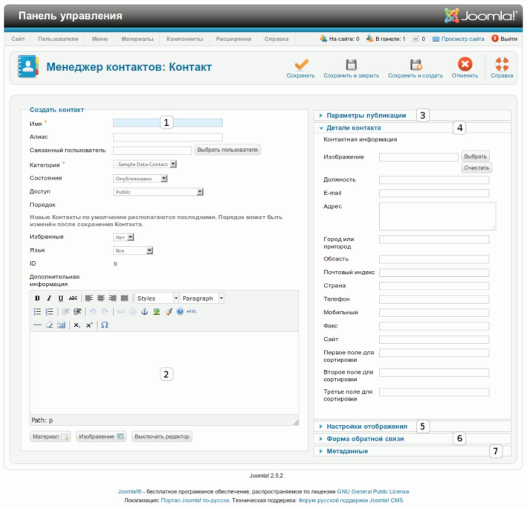Click the HTML source edit icon
527x508 pixels.
pyautogui.click(x=191, y=312)
